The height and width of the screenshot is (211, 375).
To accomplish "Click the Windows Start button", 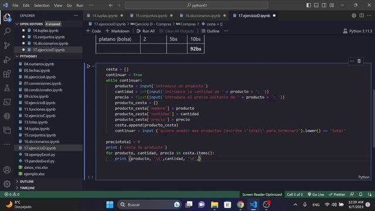I will pyautogui.click(x=110, y=205).
